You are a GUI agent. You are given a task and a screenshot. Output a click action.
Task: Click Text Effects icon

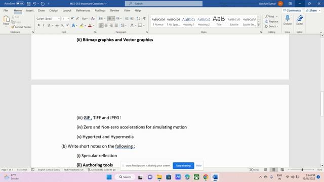pyautogui.click(x=73, y=25)
